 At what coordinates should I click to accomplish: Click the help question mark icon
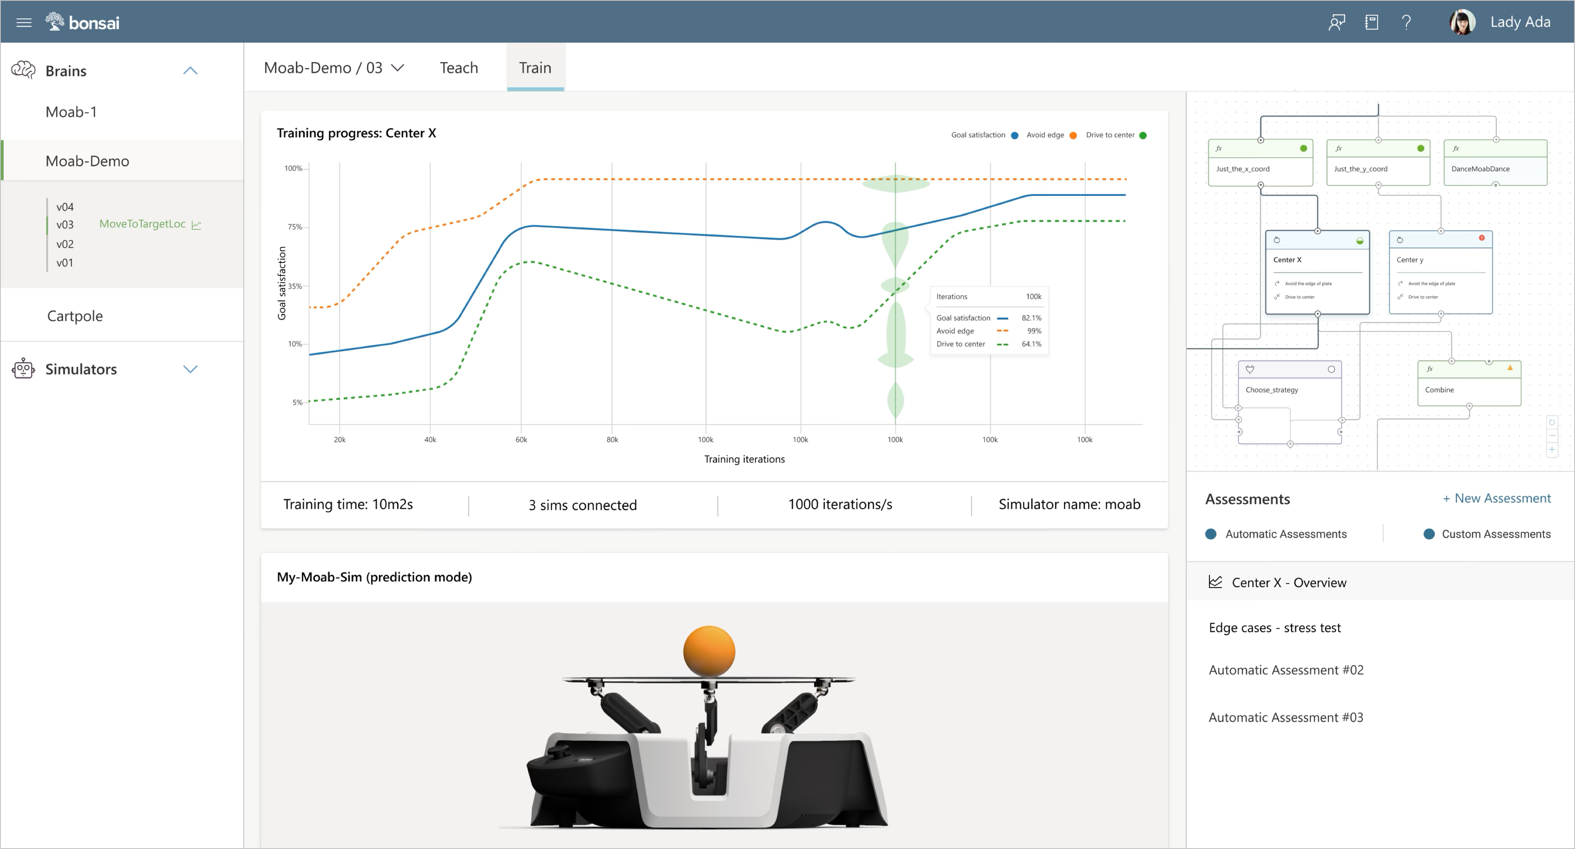point(1406,23)
